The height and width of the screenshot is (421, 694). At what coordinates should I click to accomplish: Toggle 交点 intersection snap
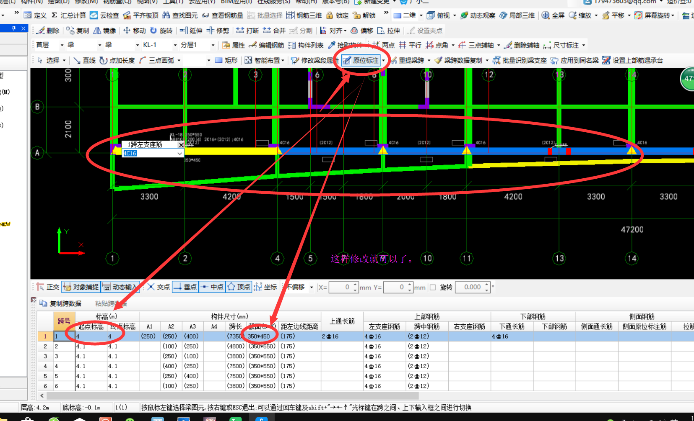pyautogui.click(x=159, y=287)
